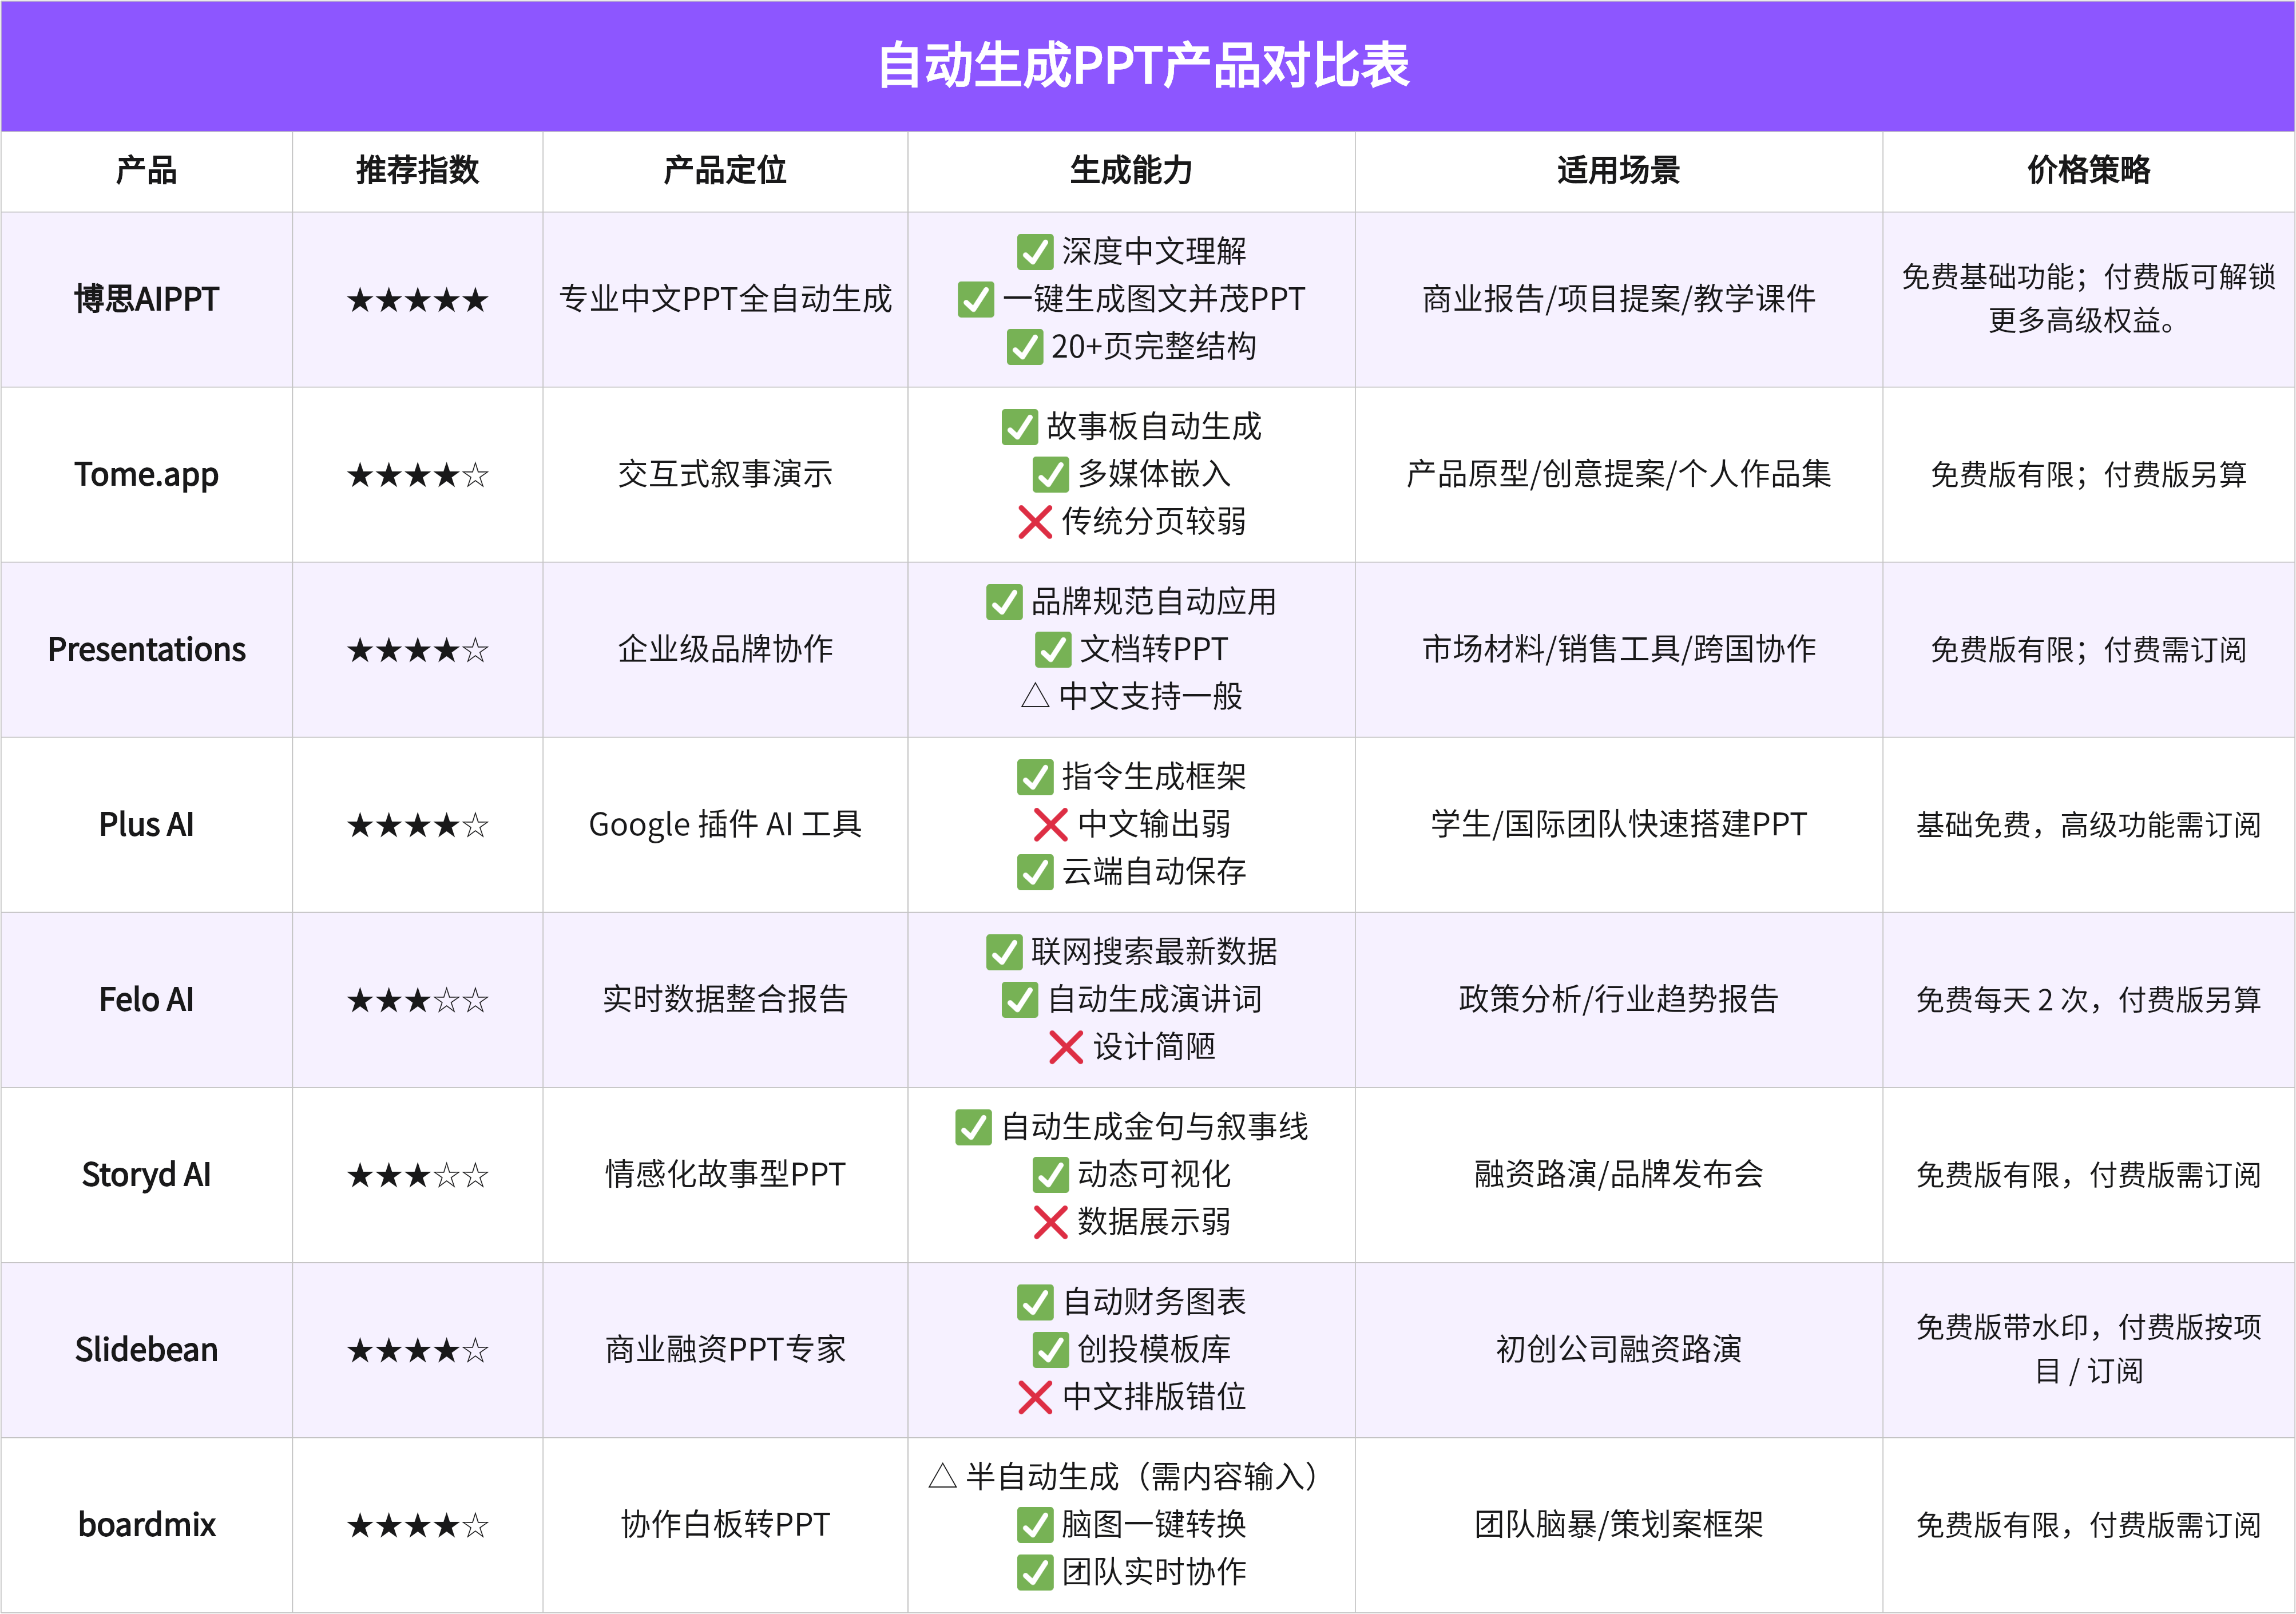Click the red cross beside 传统分页较弱
The height and width of the screenshot is (1614, 2296).
tap(1035, 522)
